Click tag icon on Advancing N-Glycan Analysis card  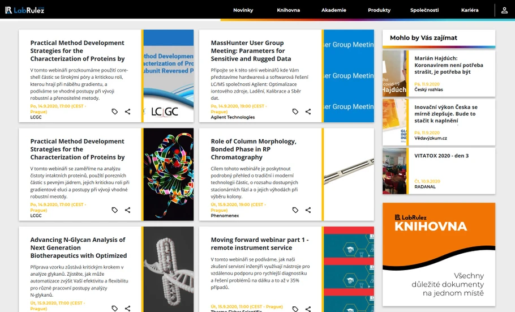tap(115, 309)
